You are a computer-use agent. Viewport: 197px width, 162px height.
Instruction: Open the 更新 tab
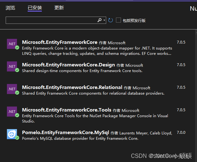click(59, 8)
